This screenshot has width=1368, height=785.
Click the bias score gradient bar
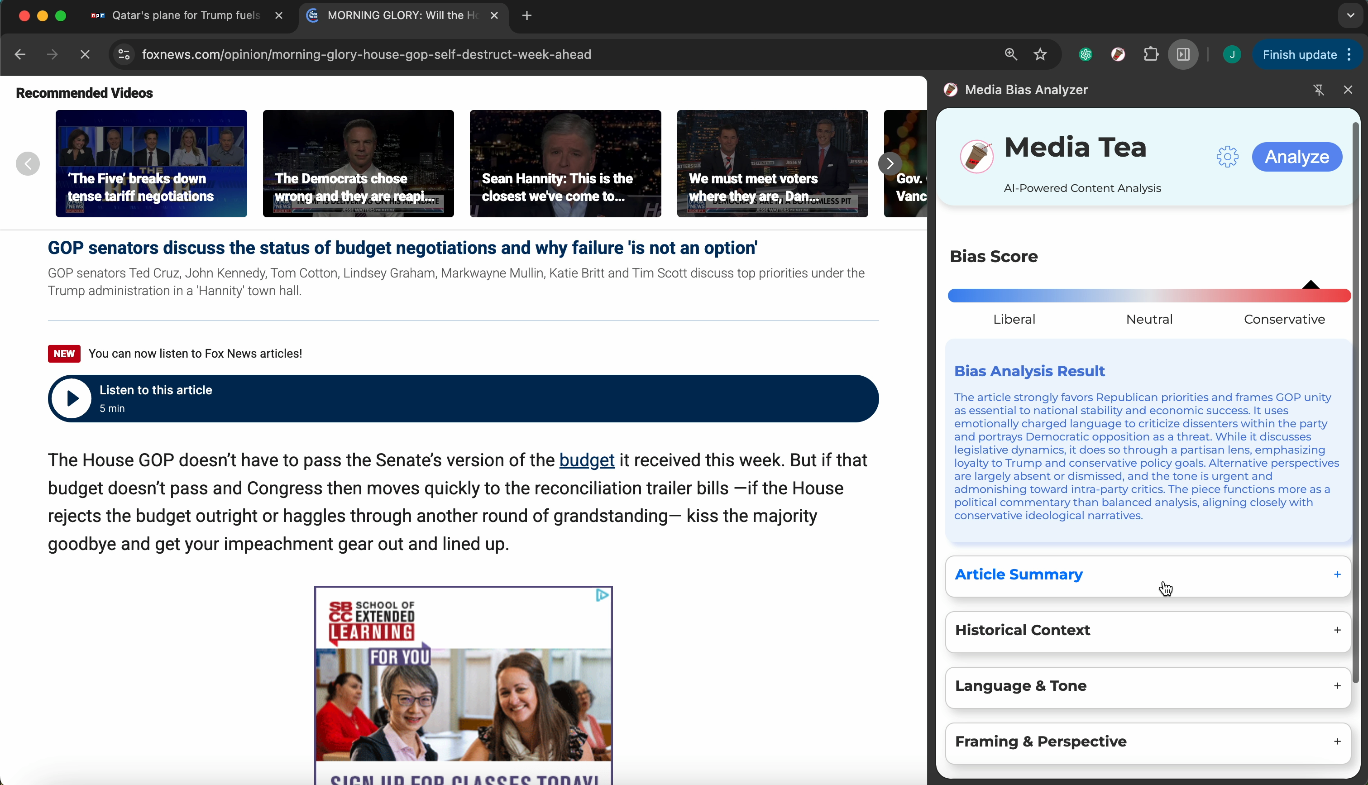point(1149,295)
